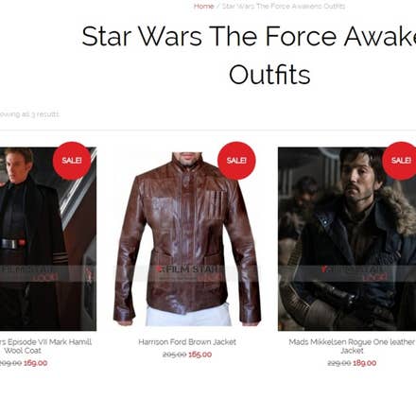
Task: Click the 169.00 sale price
Action: 36,363
